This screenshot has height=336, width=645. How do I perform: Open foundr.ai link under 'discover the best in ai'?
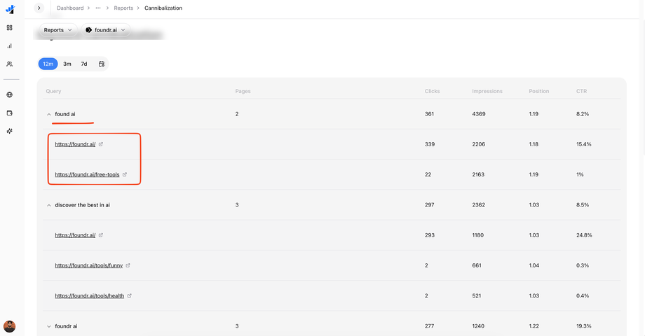(x=75, y=235)
